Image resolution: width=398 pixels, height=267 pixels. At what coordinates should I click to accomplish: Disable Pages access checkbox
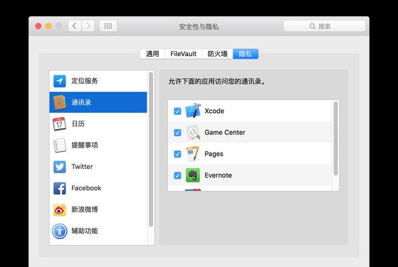pos(178,154)
